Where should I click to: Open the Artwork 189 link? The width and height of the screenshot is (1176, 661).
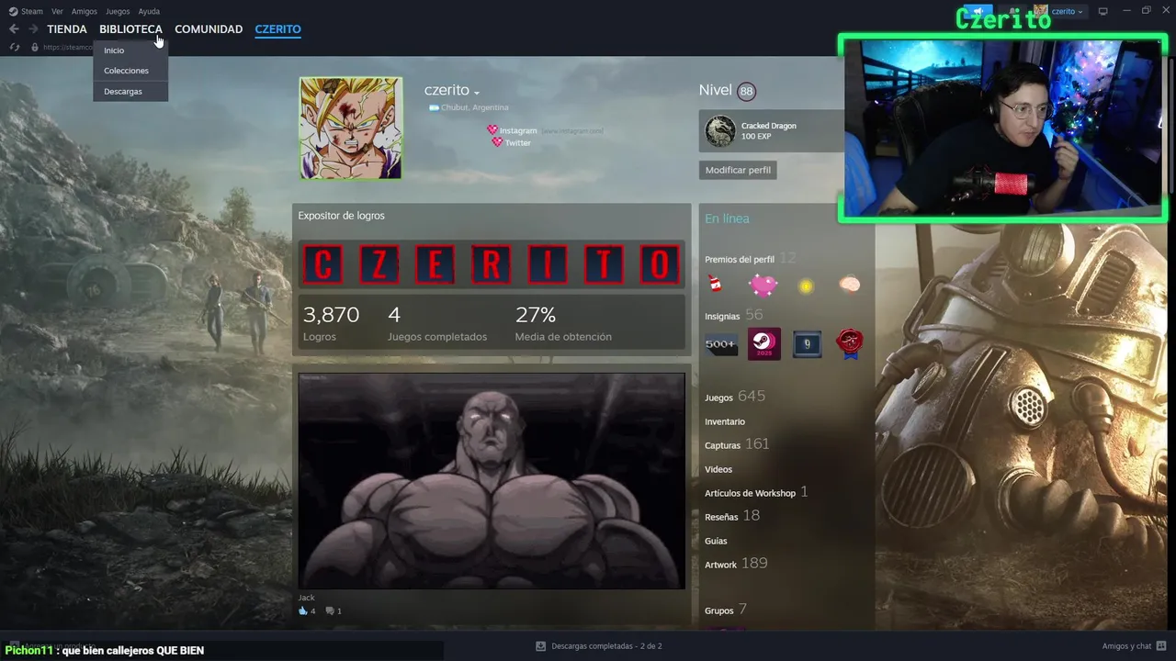point(736,564)
